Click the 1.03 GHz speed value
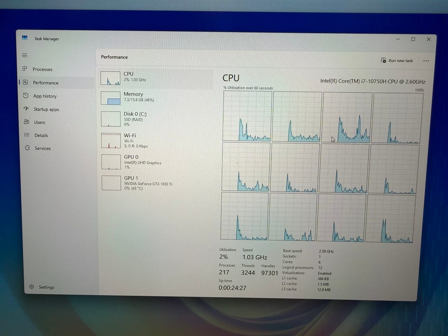 click(x=255, y=257)
